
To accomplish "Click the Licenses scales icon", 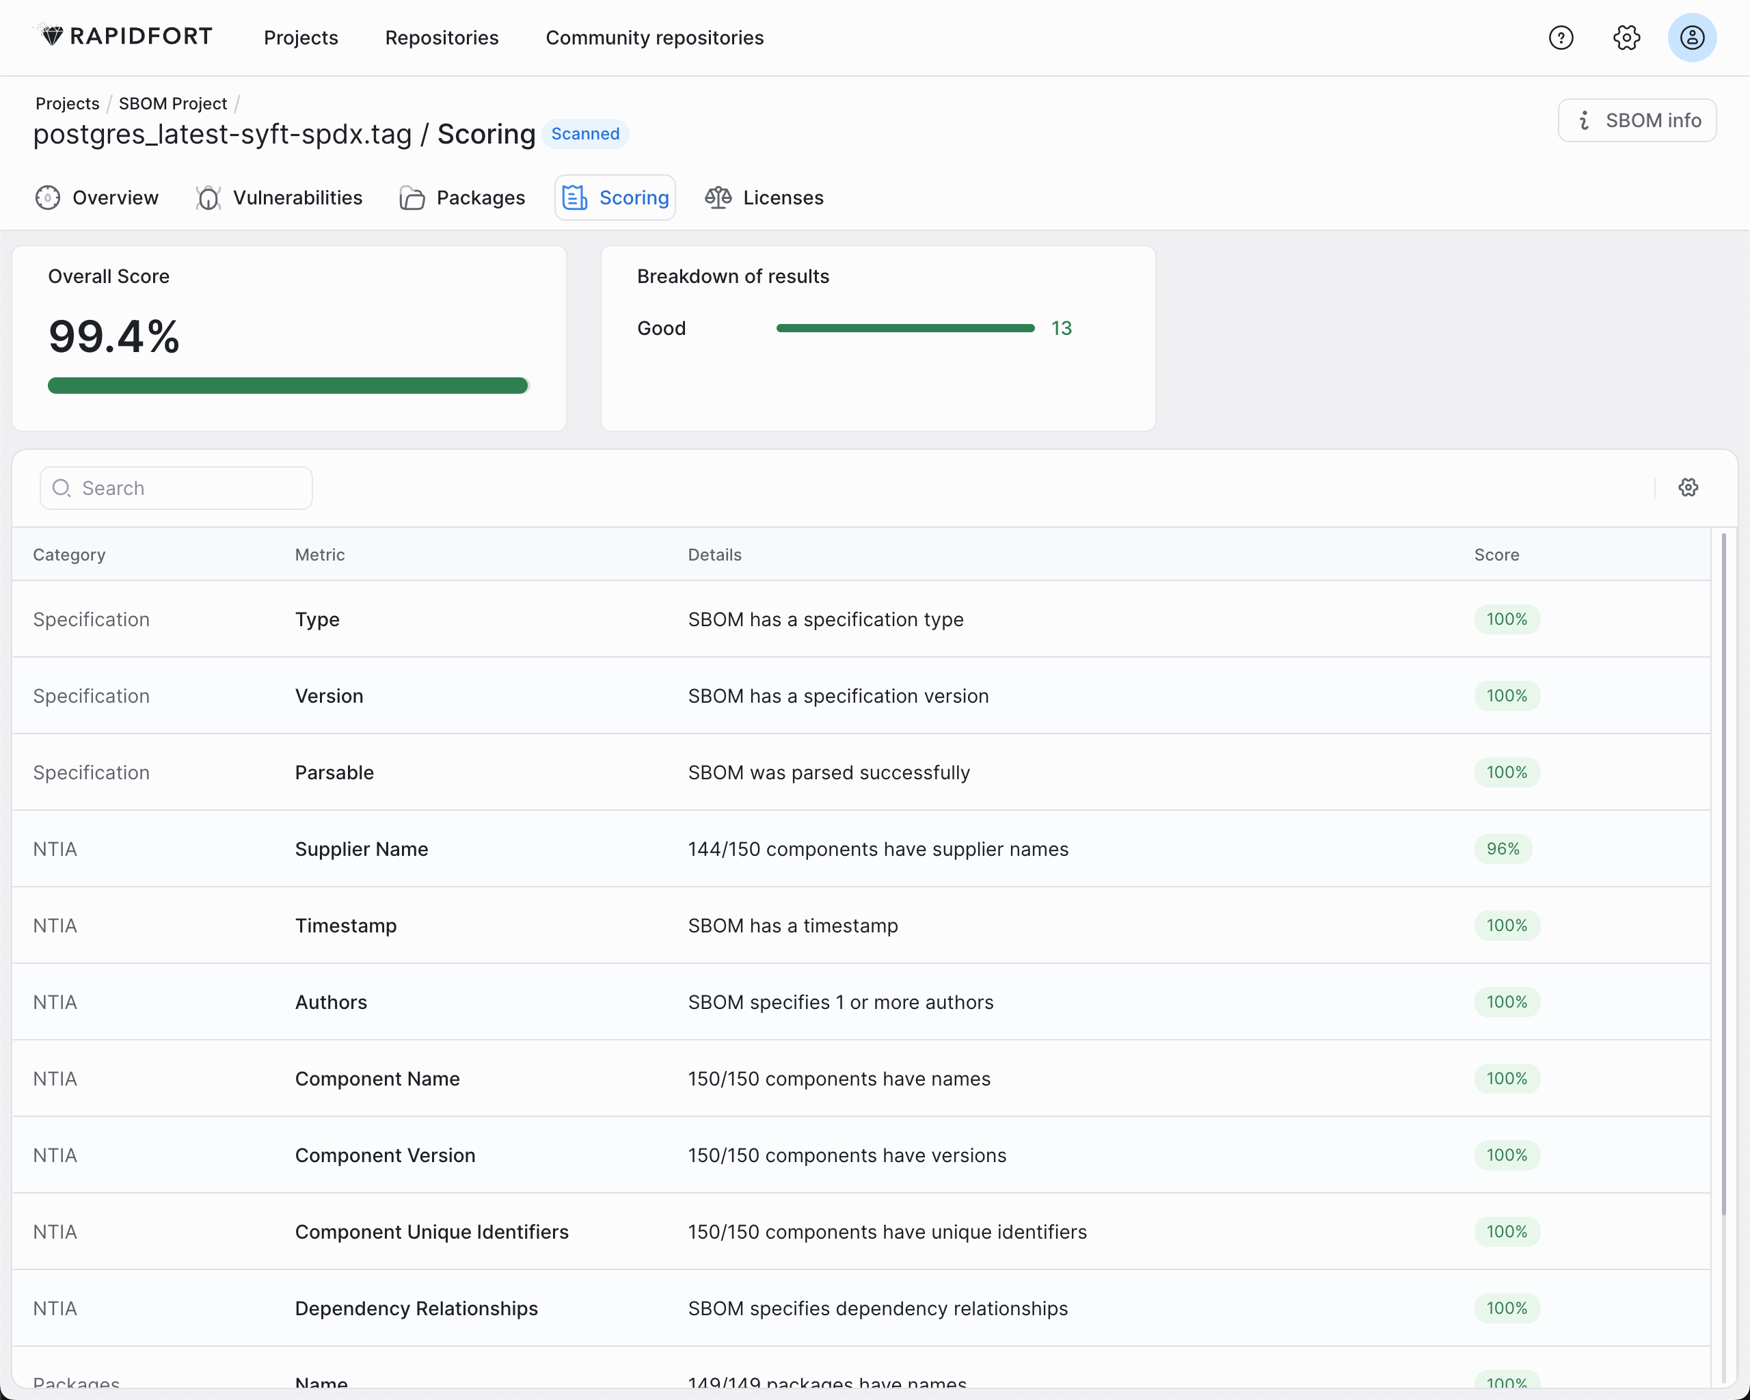I will (x=718, y=198).
